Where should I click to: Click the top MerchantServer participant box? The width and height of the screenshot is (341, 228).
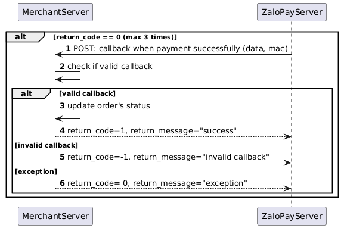pyautogui.click(x=55, y=12)
